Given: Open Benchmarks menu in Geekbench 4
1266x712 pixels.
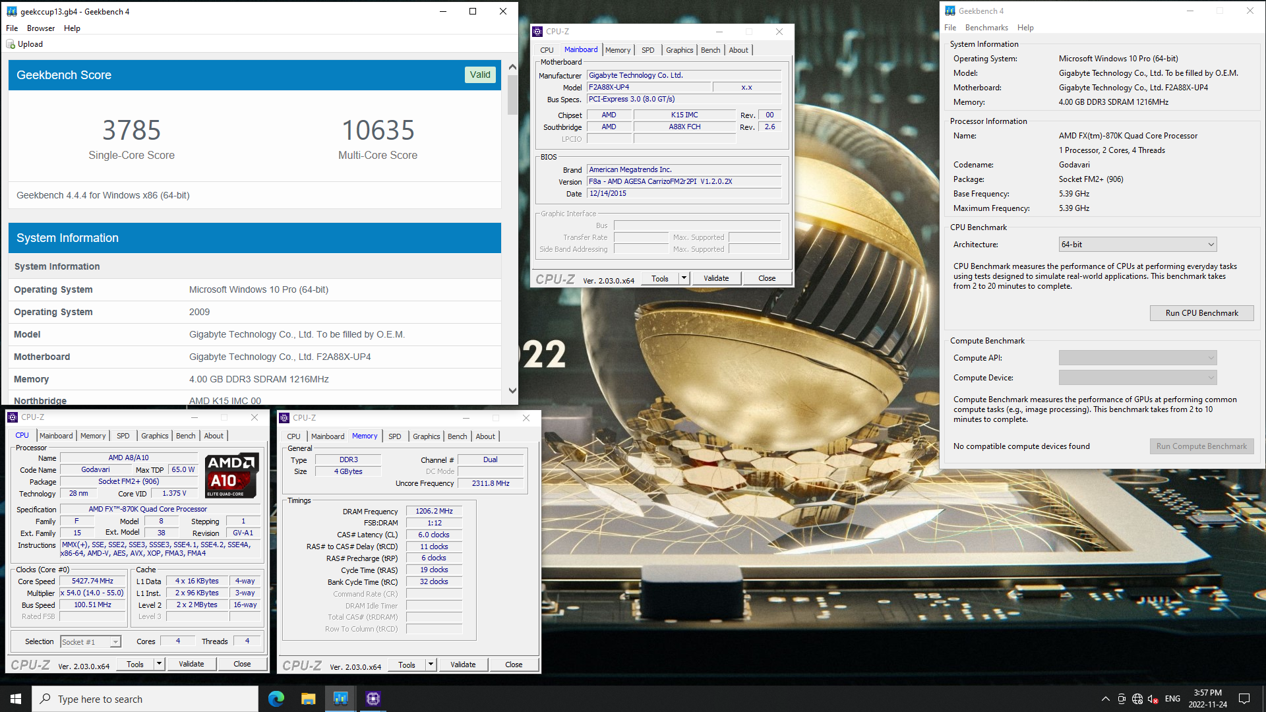Looking at the screenshot, I should click(x=986, y=28).
